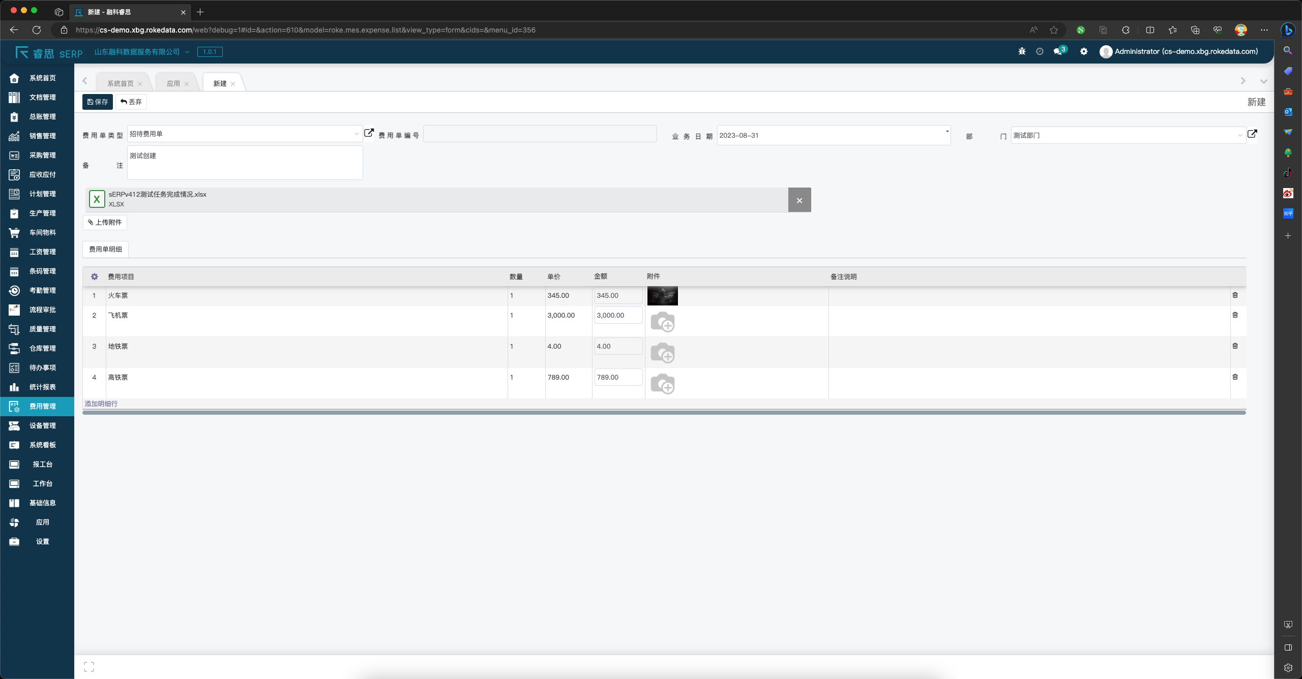
Task: Click the 保存 button
Action: click(x=98, y=102)
